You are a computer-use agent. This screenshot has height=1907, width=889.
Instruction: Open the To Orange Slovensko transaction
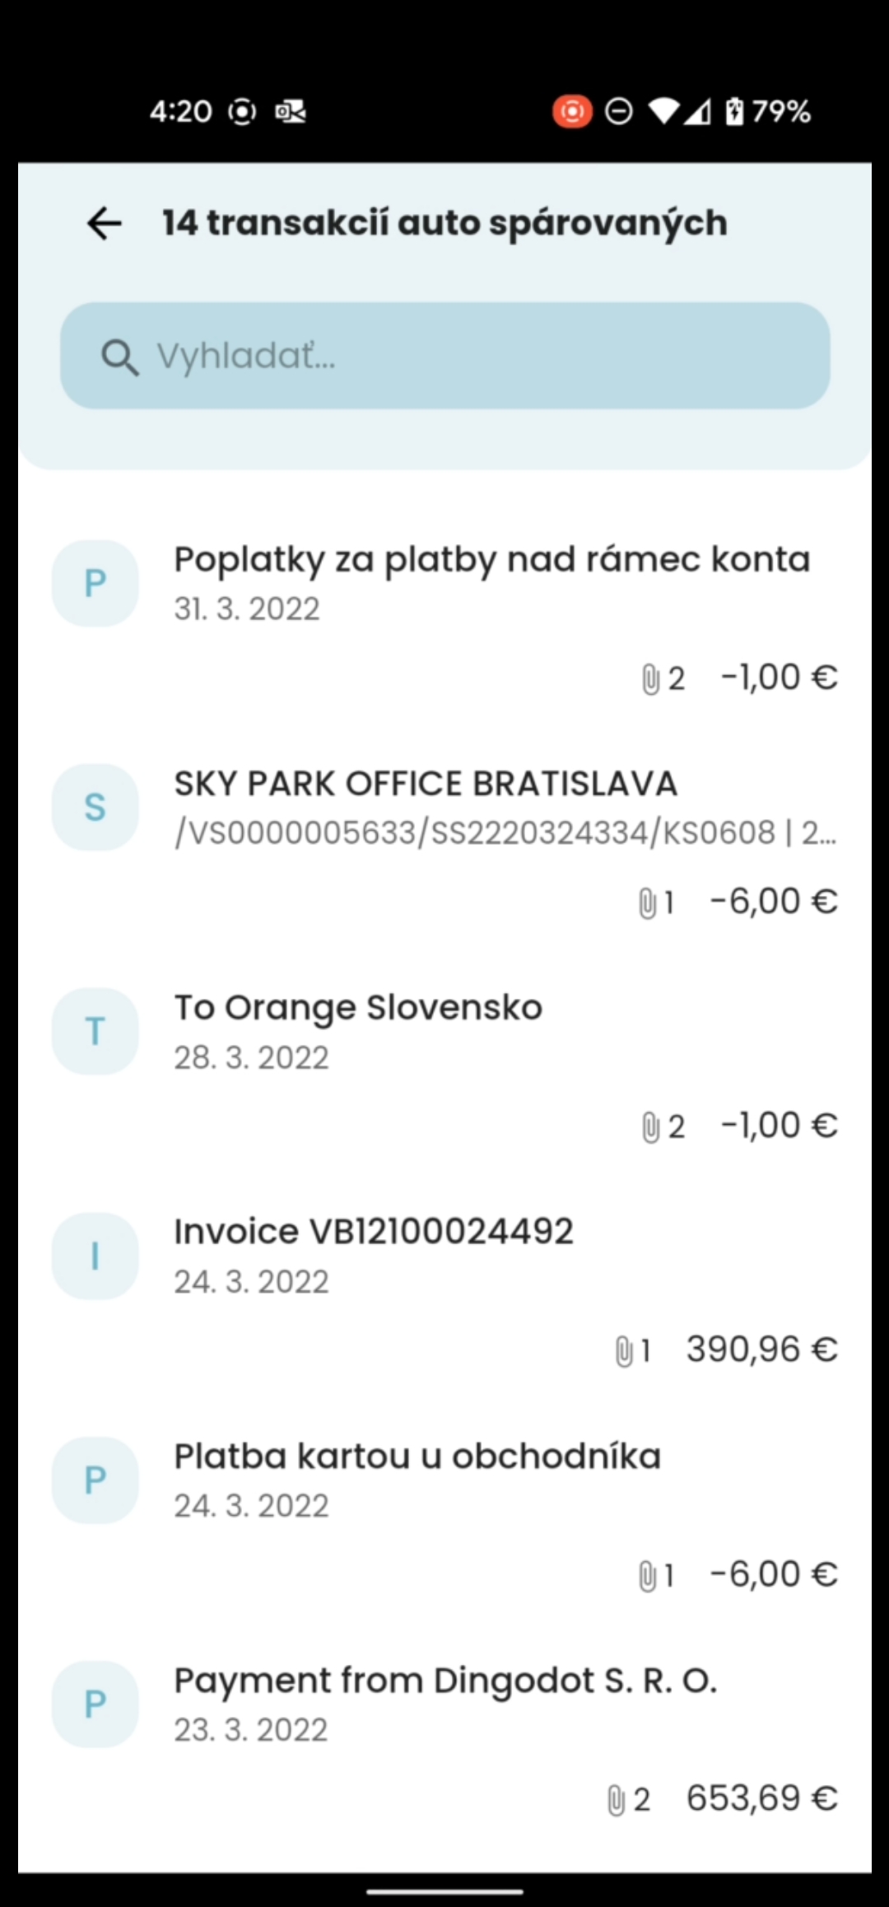point(358,1008)
